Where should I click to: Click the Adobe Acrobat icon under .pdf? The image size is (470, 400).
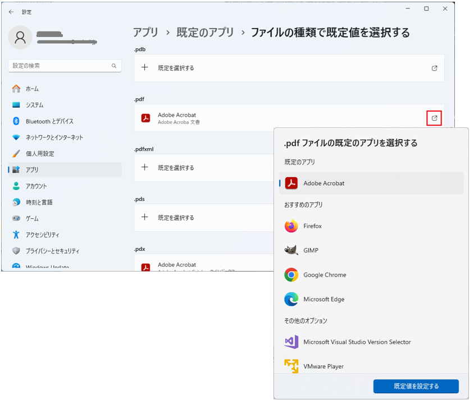[145, 118]
